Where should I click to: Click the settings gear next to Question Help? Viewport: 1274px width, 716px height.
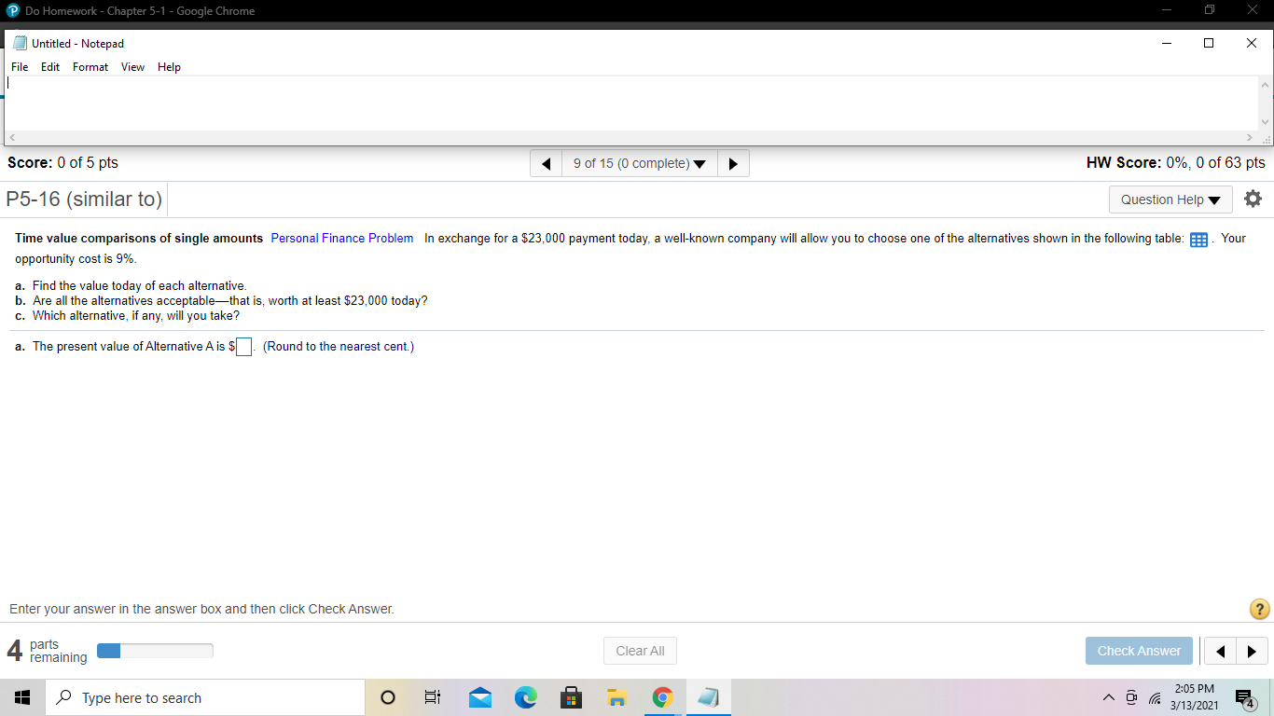pos(1253,198)
